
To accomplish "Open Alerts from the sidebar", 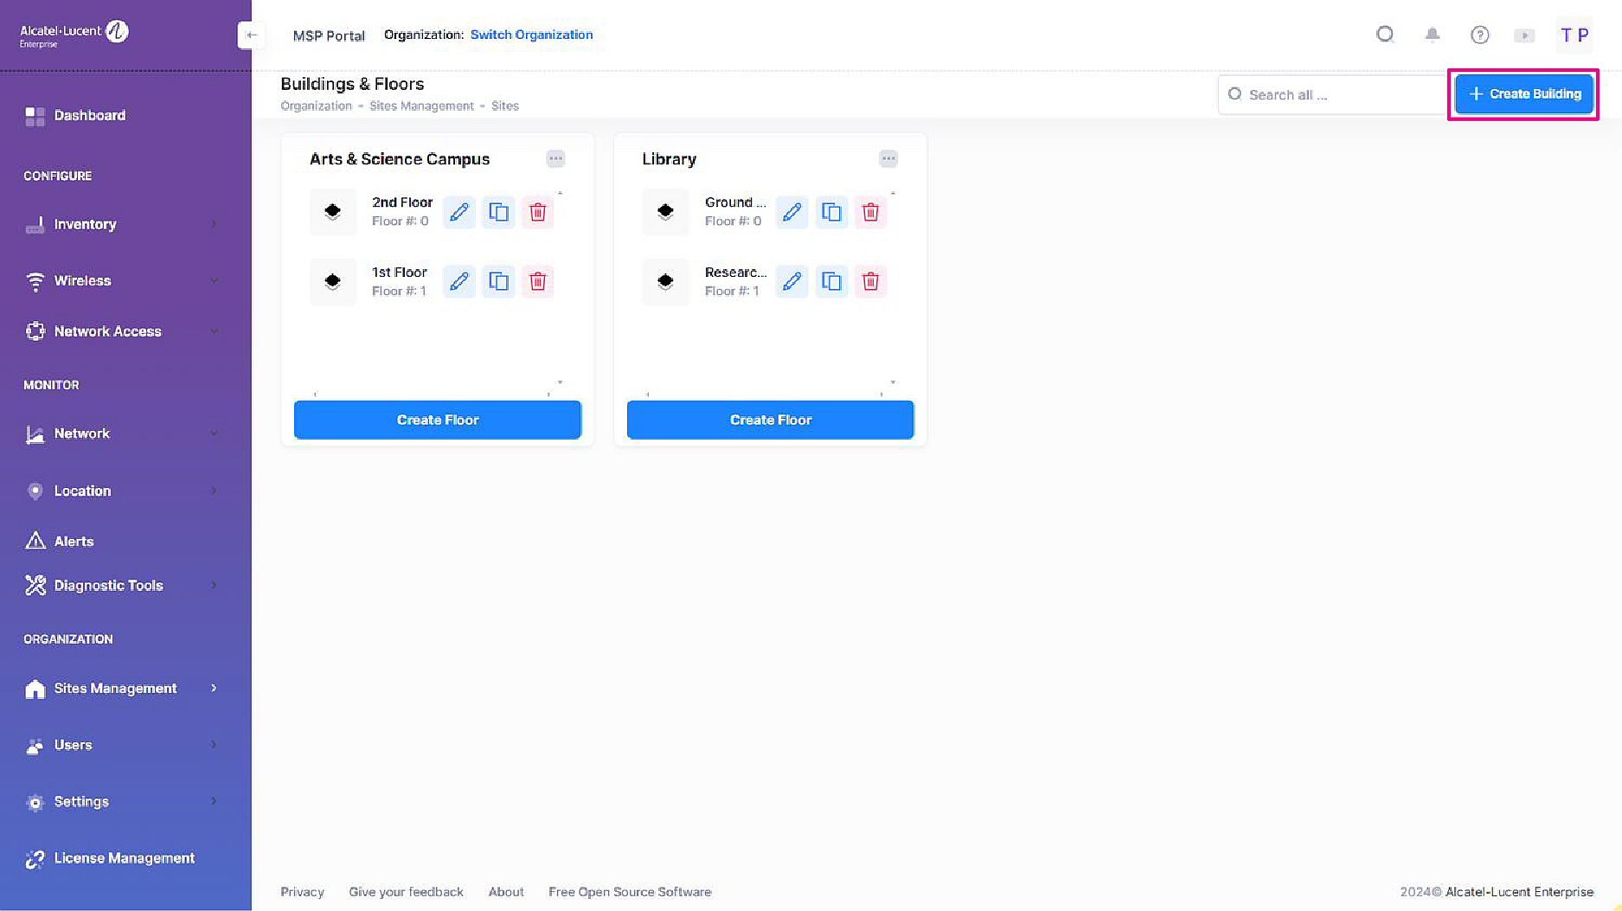I will (x=74, y=541).
